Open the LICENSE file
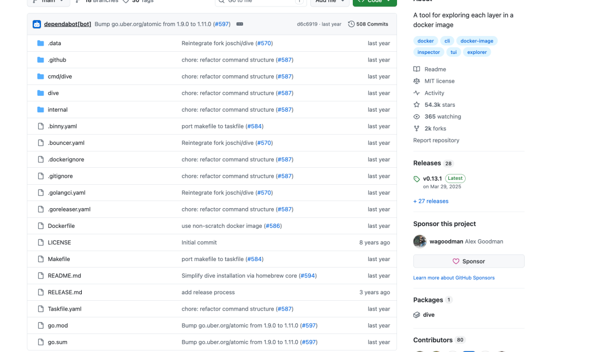Viewport: 589px width, 352px height. [59, 242]
